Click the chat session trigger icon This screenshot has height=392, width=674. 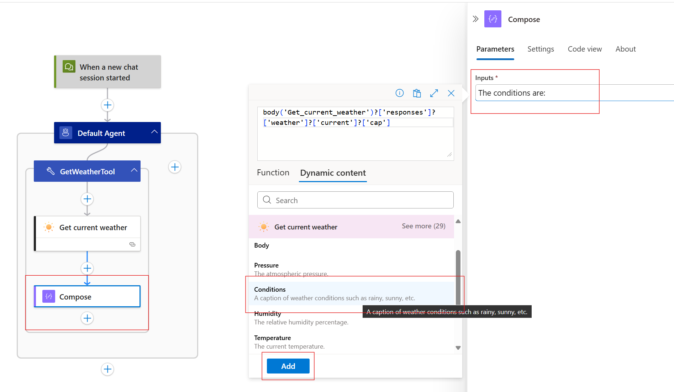coord(69,67)
